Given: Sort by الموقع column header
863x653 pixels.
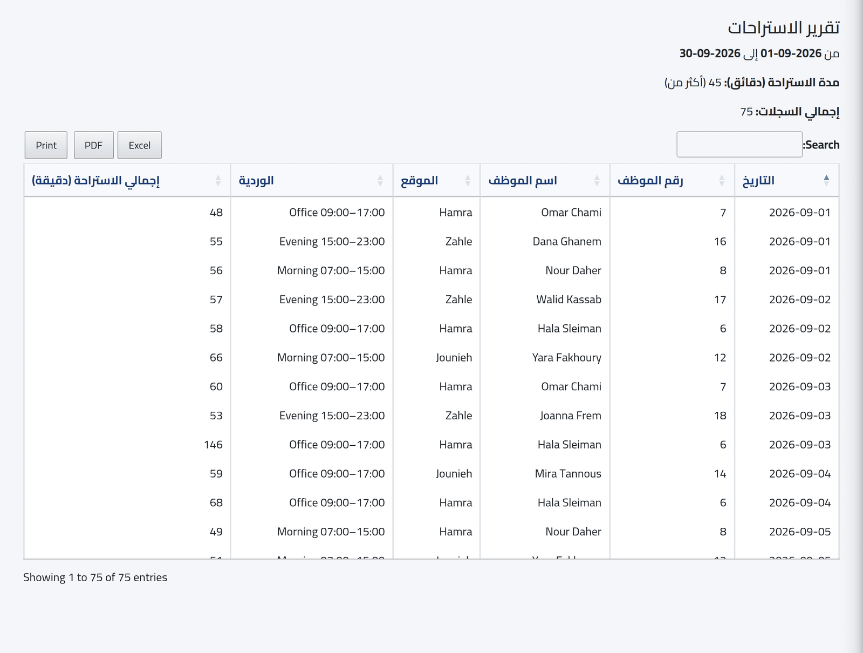Looking at the screenshot, I should [x=436, y=180].
